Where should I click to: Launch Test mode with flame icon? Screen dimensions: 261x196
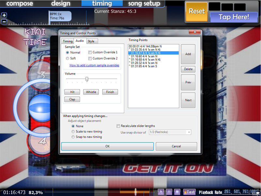tap(189, 192)
